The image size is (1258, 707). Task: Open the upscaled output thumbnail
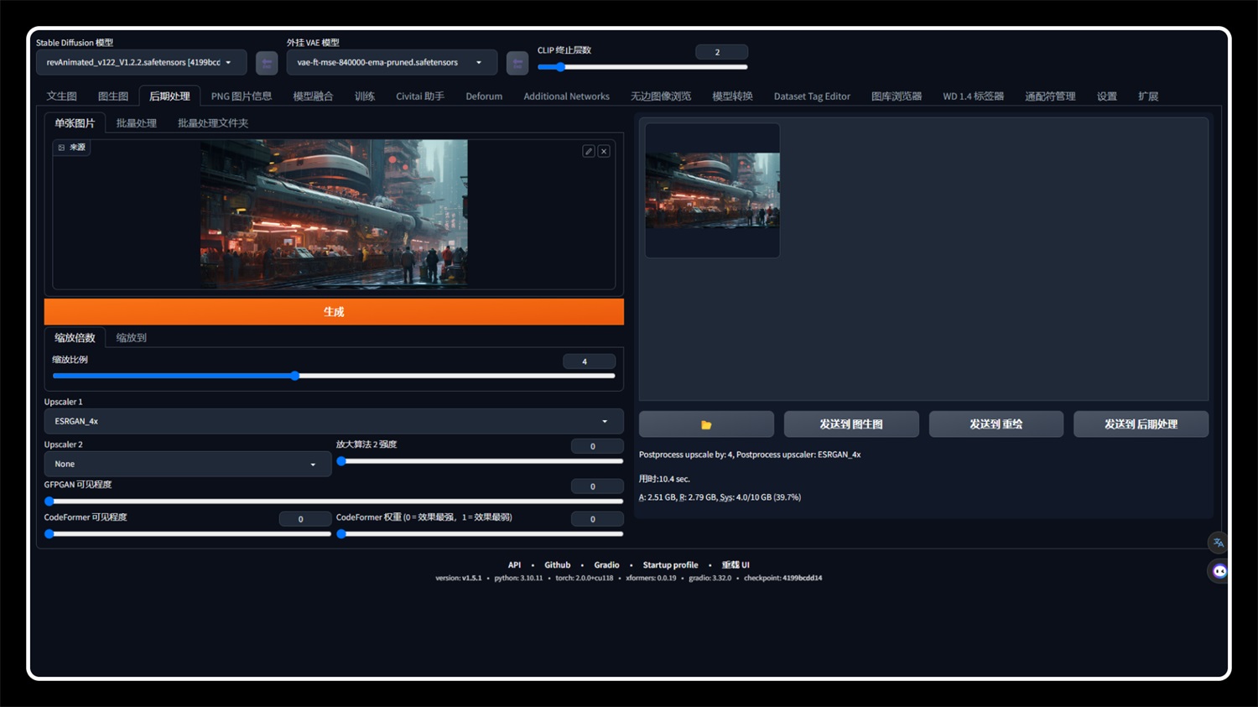pyautogui.click(x=712, y=190)
